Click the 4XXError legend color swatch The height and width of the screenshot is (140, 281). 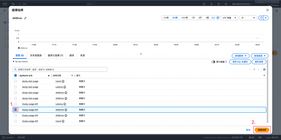click(x=19, y=48)
